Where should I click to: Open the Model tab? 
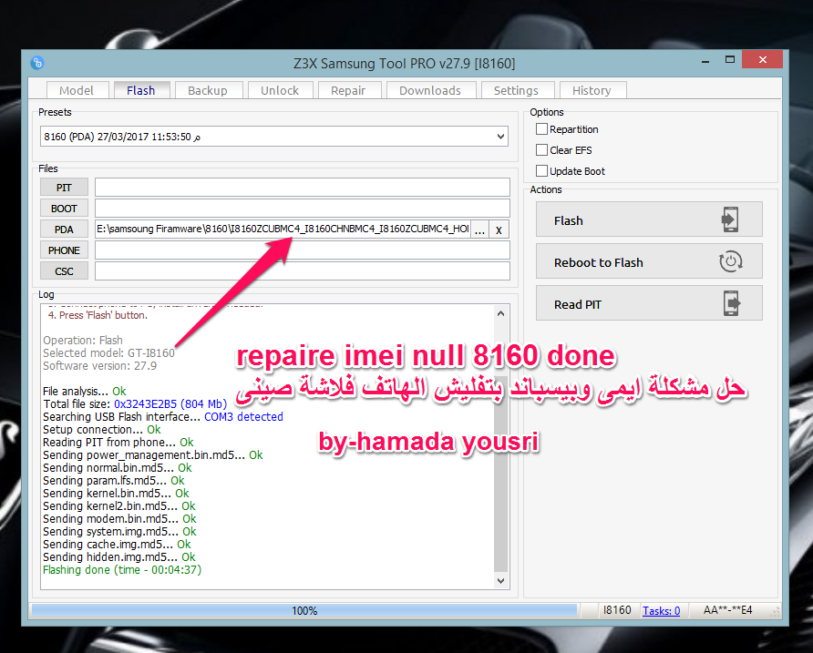coord(77,90)
